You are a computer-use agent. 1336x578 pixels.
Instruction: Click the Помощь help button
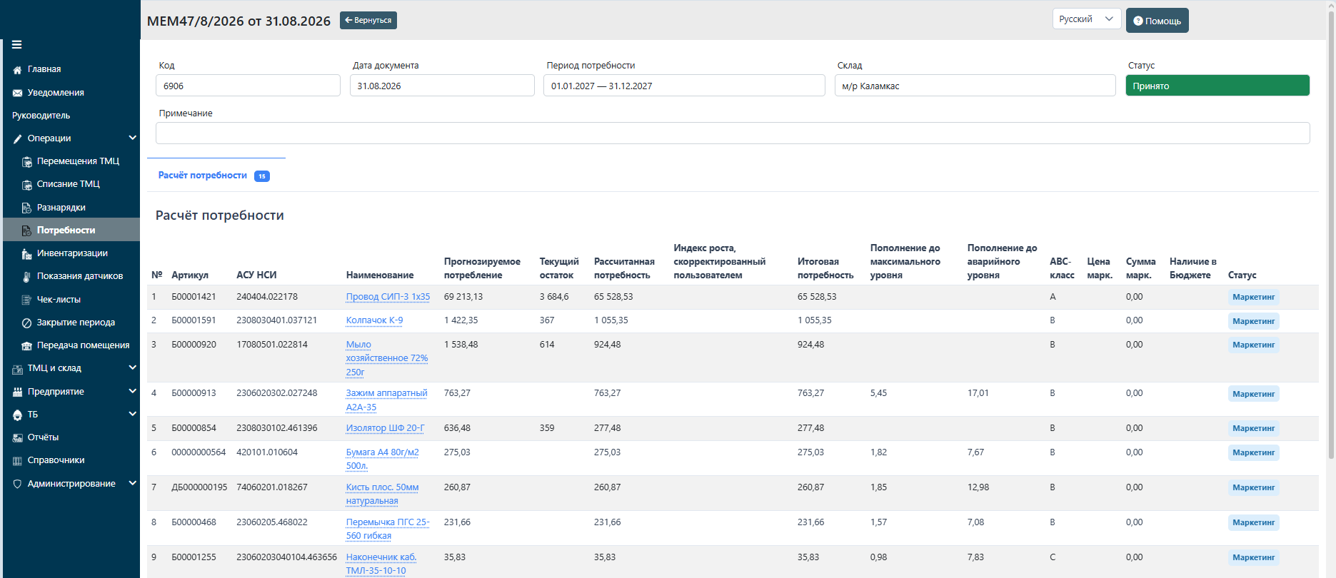(1157, 21)
